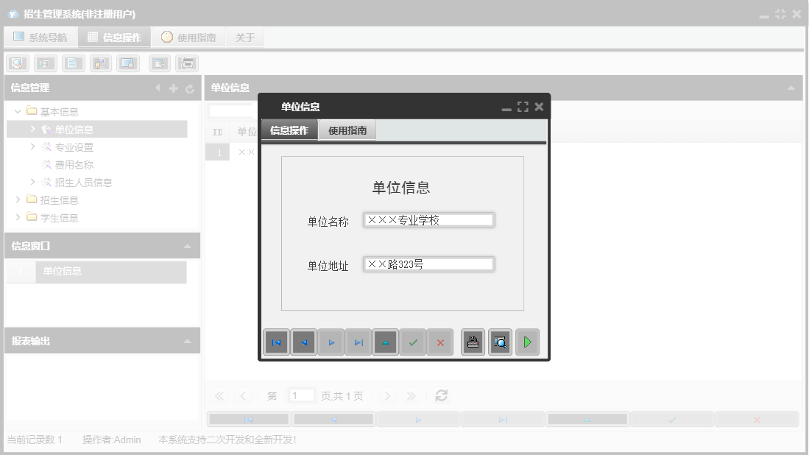Click the refresh icon on 信息管理 header

click(189, 87)
